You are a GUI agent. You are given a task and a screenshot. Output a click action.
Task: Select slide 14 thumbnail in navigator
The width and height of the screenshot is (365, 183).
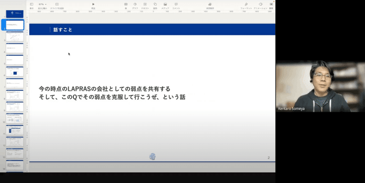click(15, 165)
